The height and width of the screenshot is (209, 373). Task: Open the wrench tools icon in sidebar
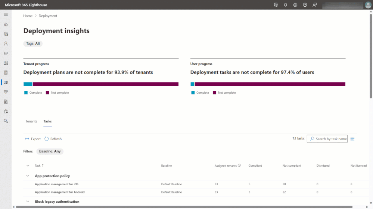6,121
